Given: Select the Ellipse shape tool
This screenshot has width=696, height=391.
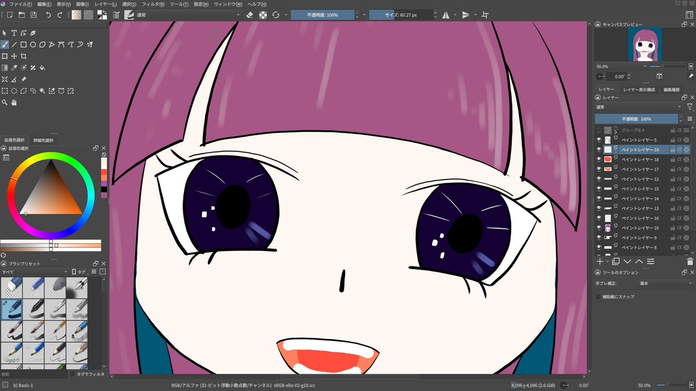Looking at the screenshot, I should point(33,44).
